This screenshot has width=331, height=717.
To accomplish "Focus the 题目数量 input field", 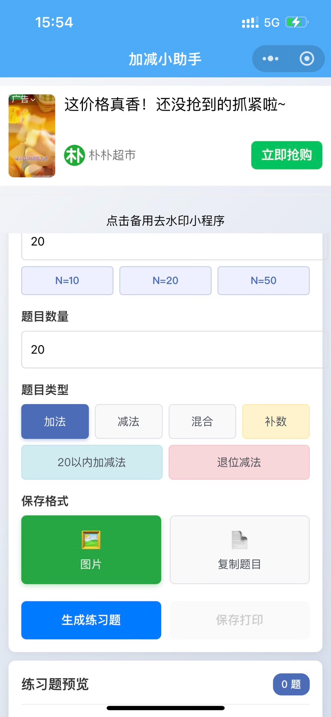I will coord(172,350).
